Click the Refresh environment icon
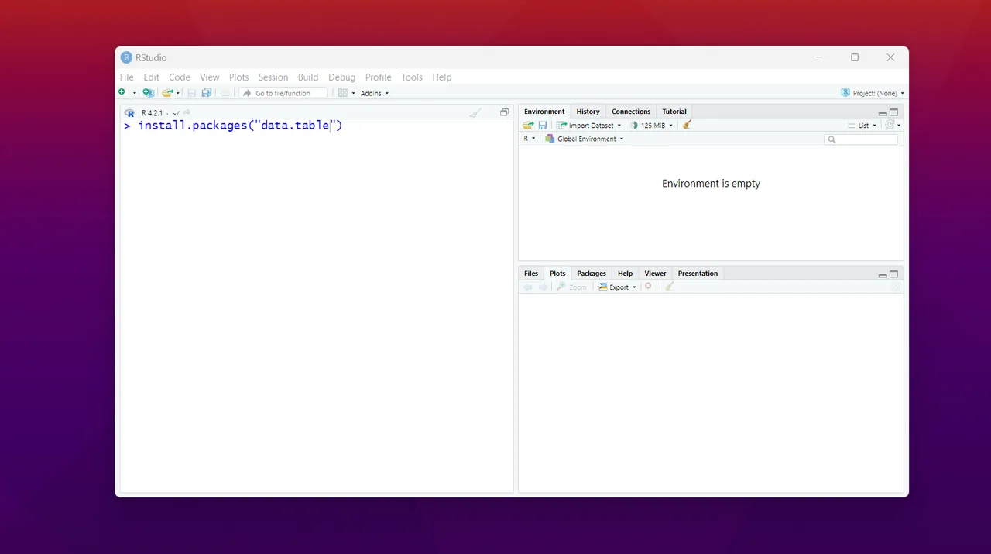The height and width of the screenshot is (554, 991). click(890, 125)
